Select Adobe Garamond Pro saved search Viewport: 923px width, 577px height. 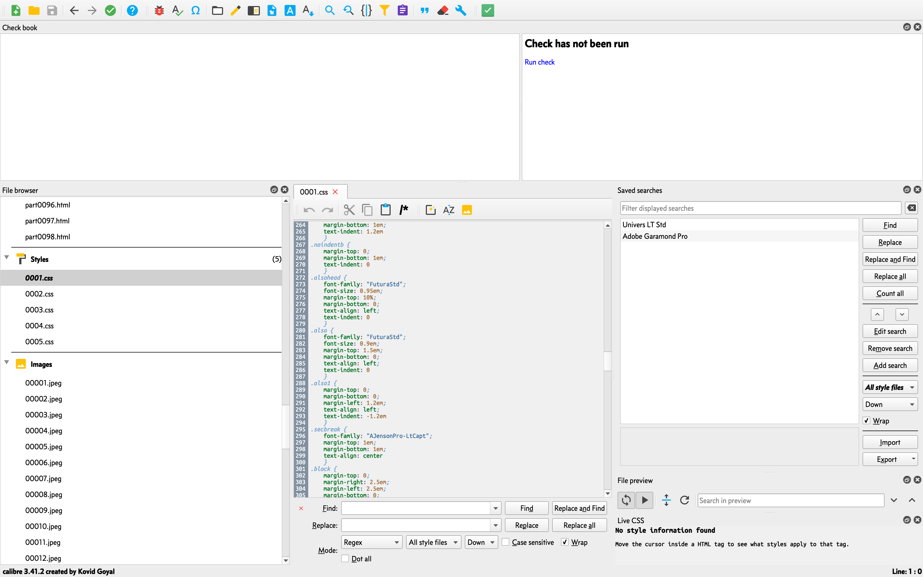click(655, 236)
